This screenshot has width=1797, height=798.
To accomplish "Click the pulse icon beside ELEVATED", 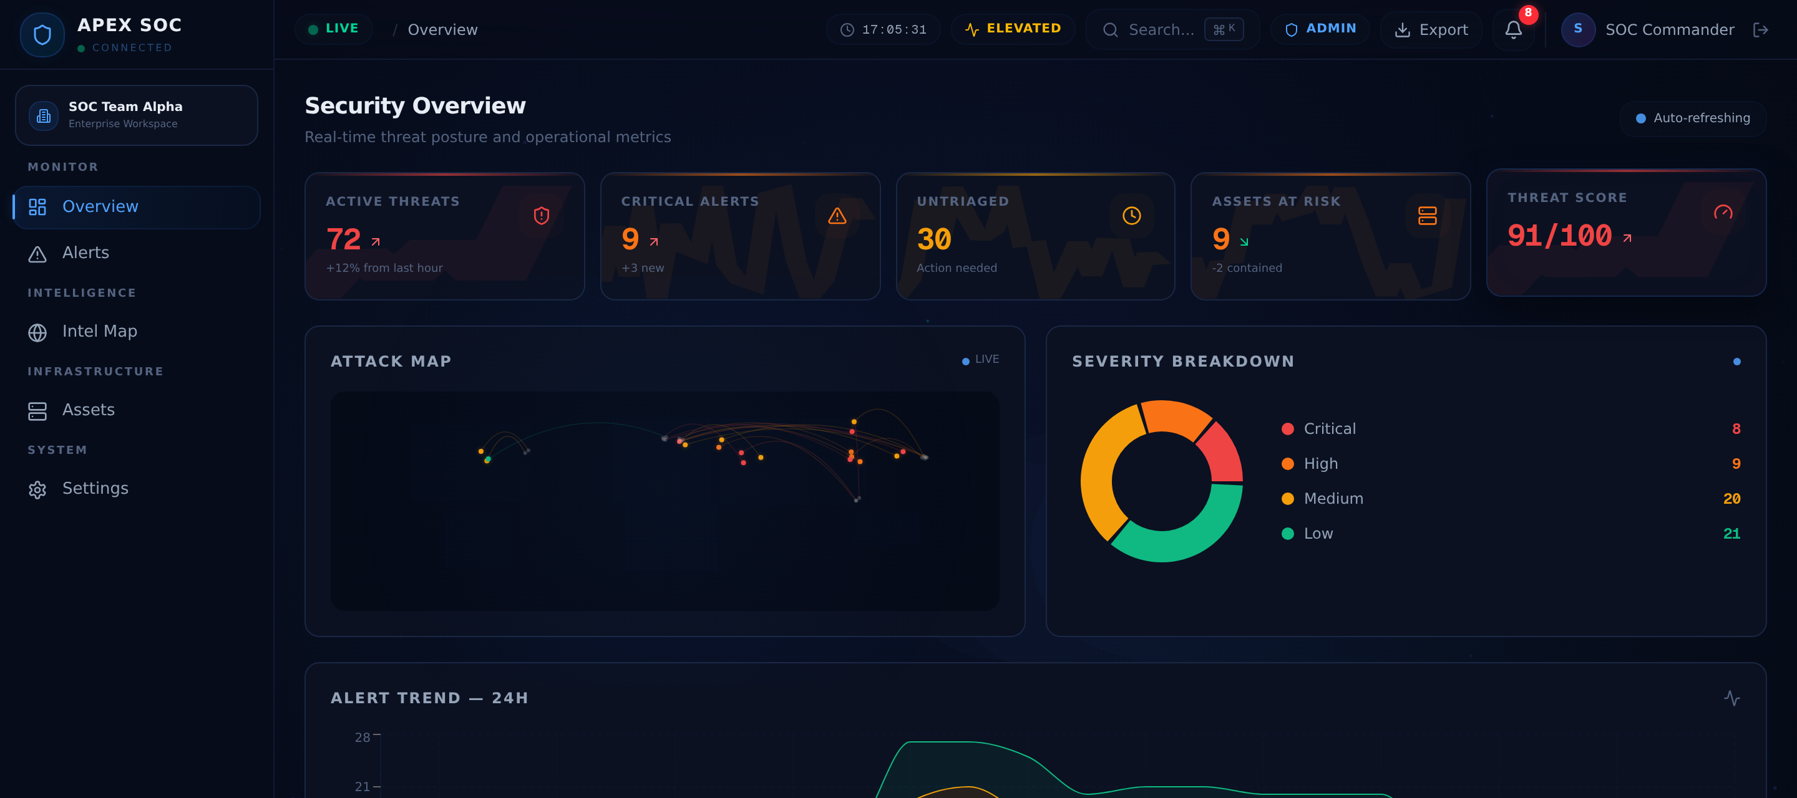I will tap(972, 30).
